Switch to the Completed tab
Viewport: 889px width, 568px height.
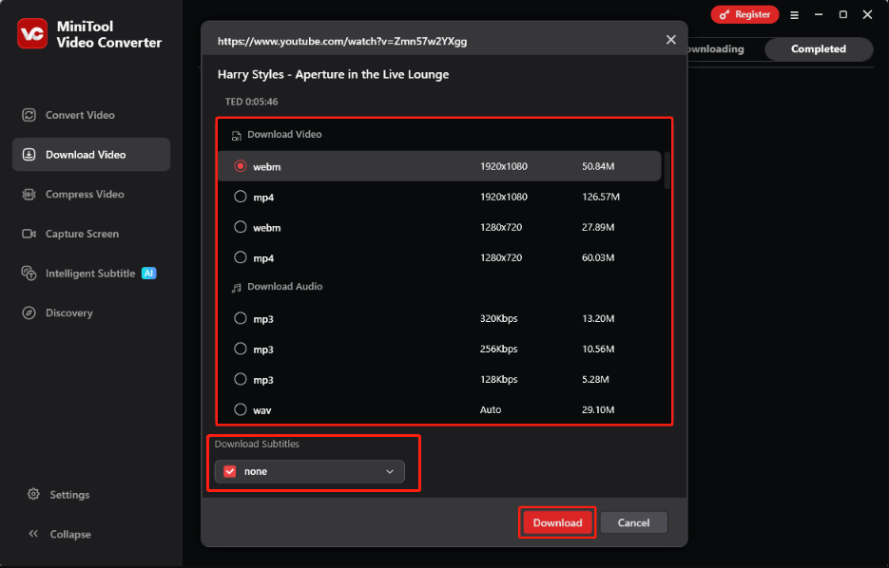[x=818, y=49]
